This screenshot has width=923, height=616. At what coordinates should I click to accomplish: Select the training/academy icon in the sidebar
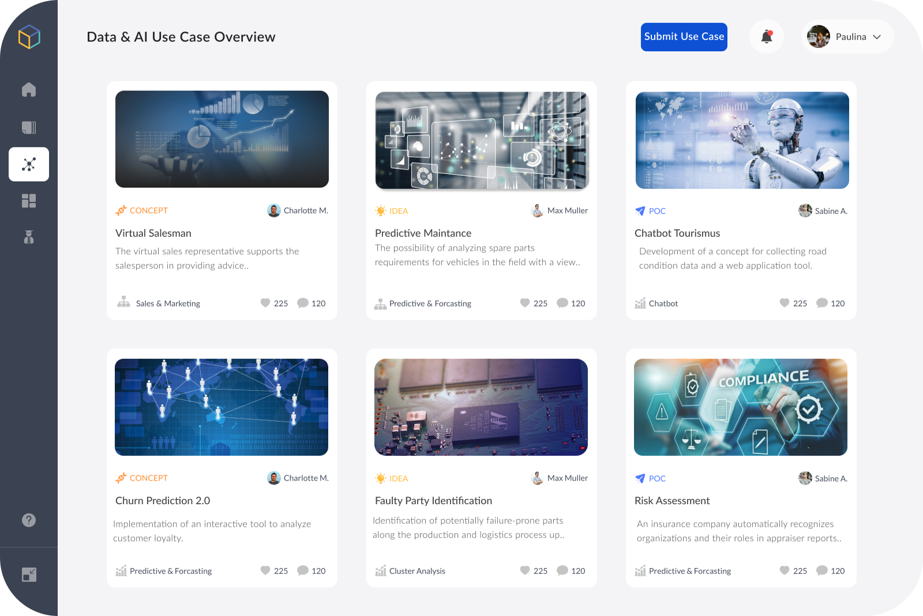(29, 237)
